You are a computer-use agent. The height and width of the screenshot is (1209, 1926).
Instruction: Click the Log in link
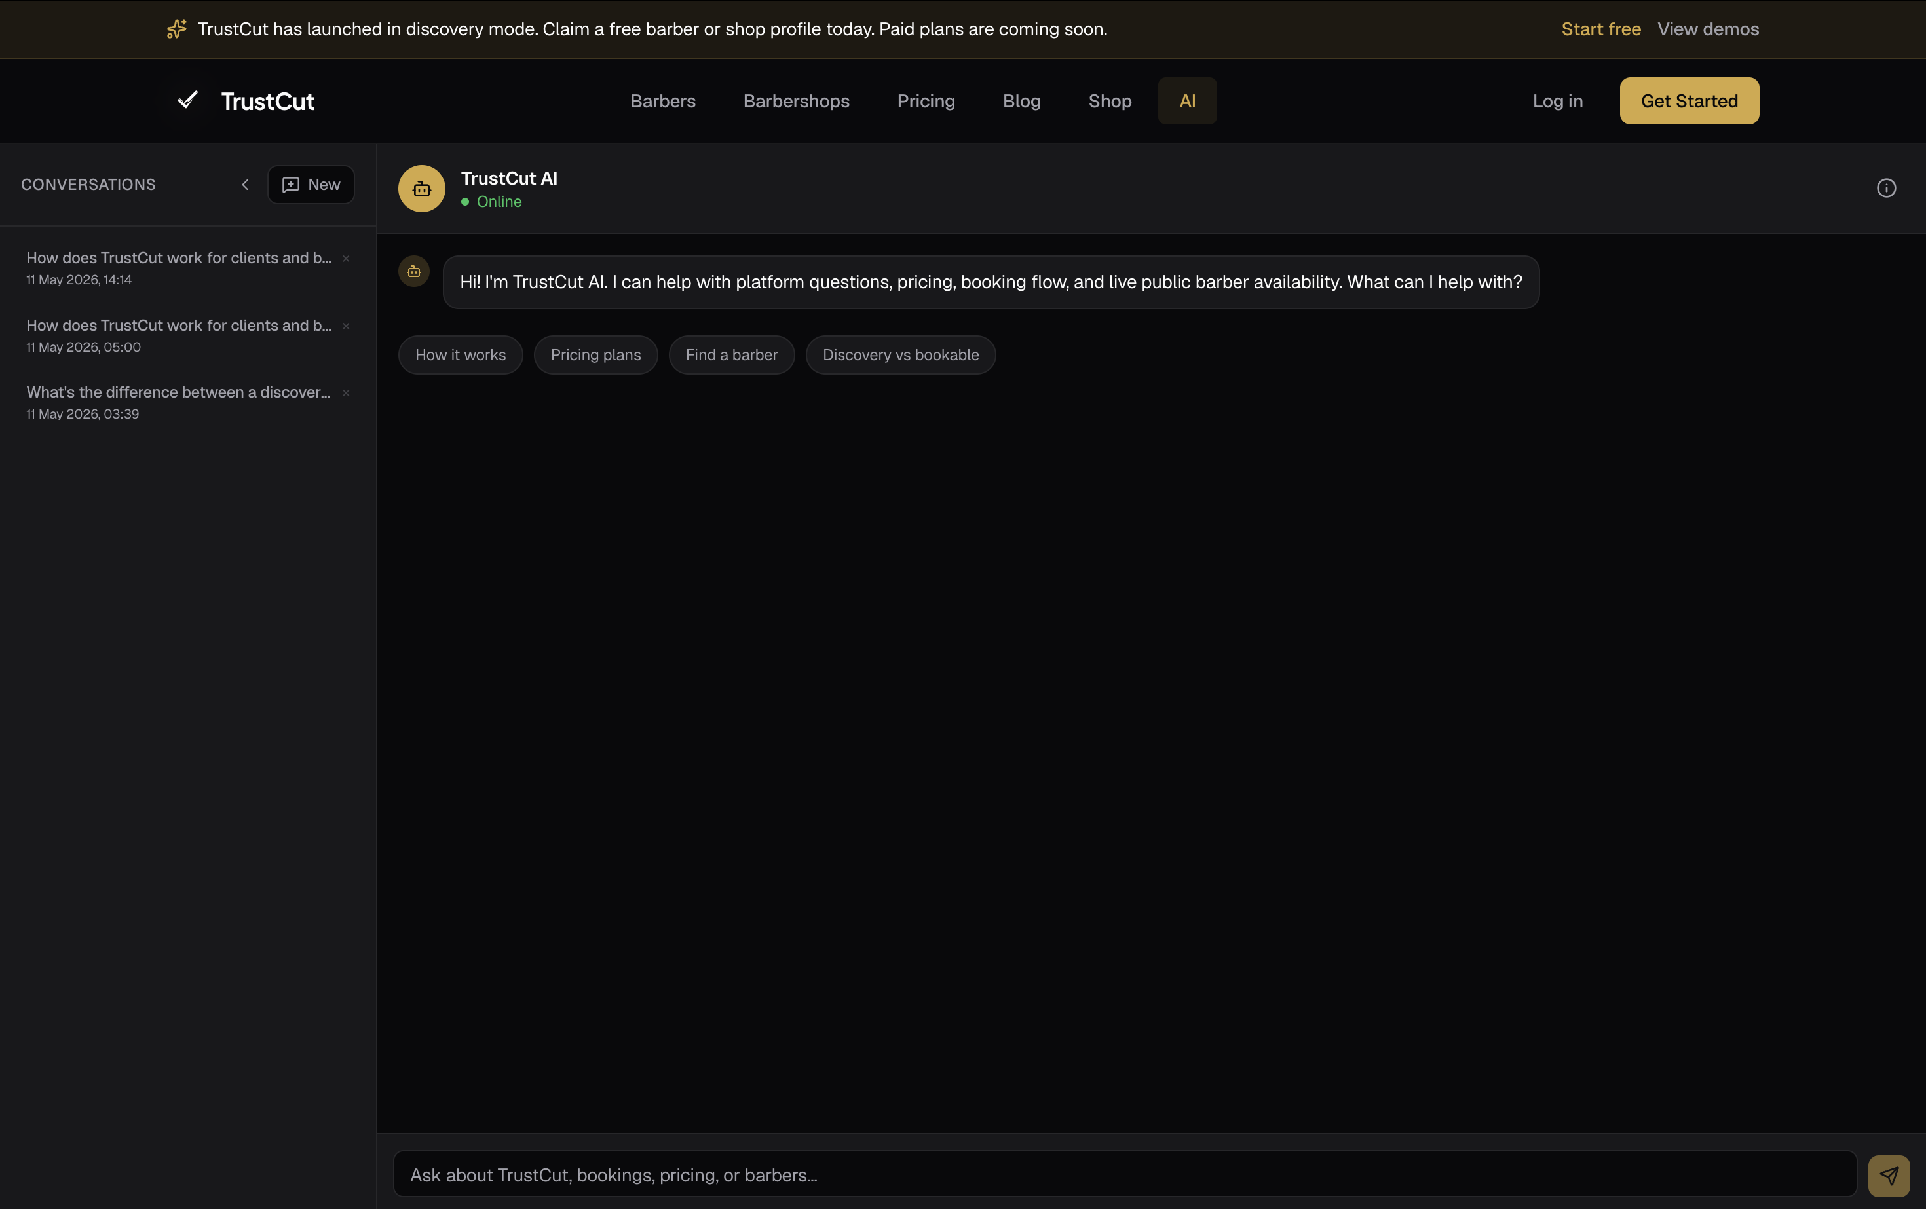click(1557, 101)
